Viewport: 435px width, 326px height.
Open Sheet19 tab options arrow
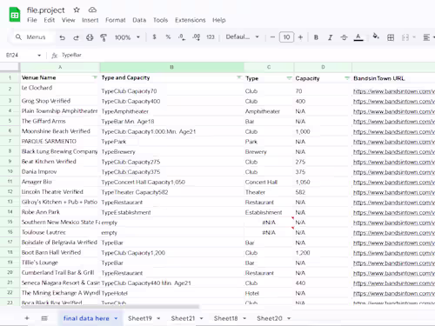(158, 318)
